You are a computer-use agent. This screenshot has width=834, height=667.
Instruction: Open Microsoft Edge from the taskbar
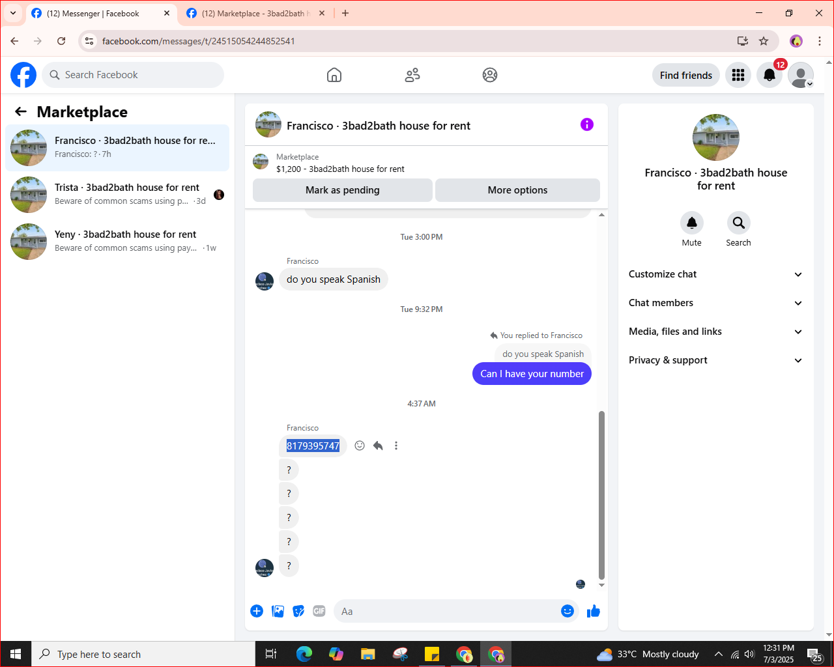(x=304, y=654)
